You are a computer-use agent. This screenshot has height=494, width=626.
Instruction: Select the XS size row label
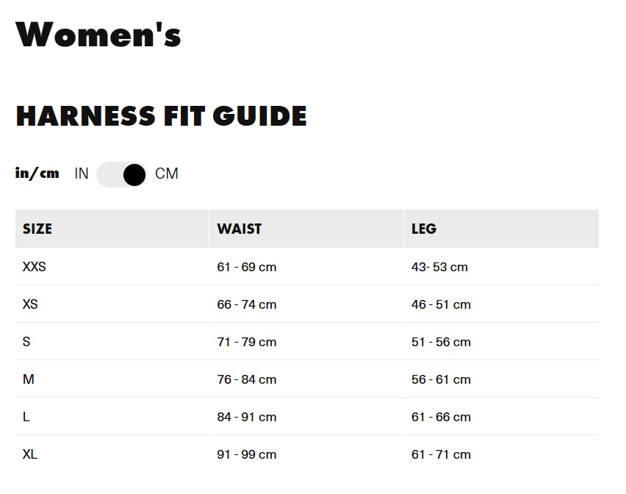pos(31,304)
